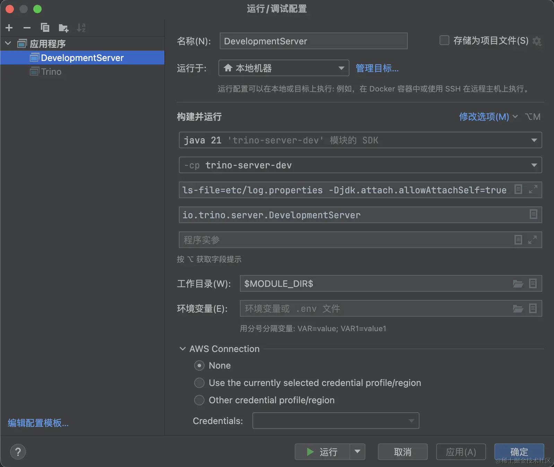Select the DevelopmentServer configuration in the tree
Image resolution: width=554 pixels, height=467 pixels.
(x=82, y=58)
